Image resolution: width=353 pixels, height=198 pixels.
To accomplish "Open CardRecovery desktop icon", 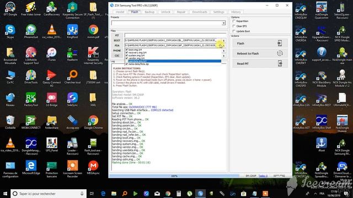I will pyautogui.click(x=51, y=9).
